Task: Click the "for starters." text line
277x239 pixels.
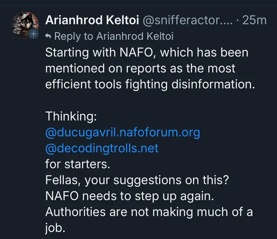Action: (x=78, y=164)
